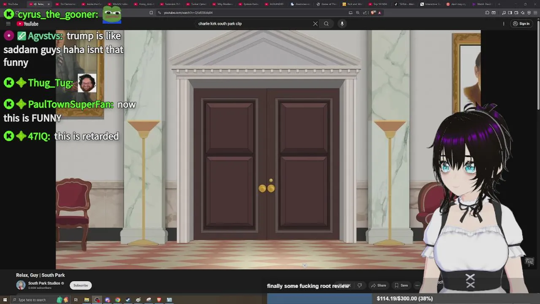
Task: Click the video title Relax, Guy | South Park
Action: (x=40, y=275)
